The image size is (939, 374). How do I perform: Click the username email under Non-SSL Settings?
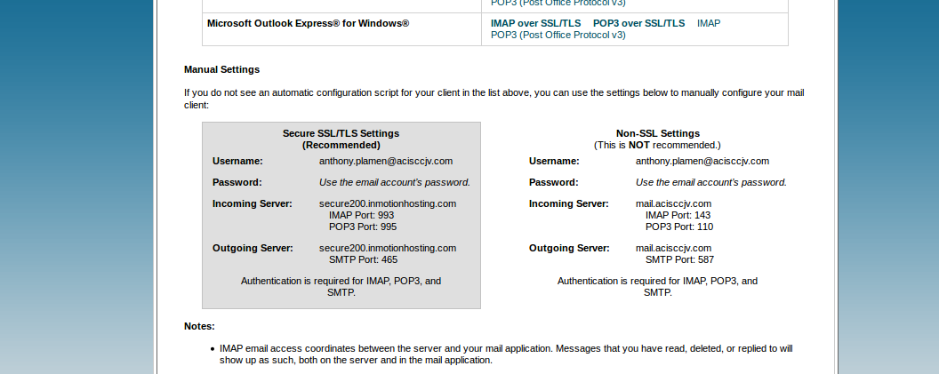click(x=702, y=161)
